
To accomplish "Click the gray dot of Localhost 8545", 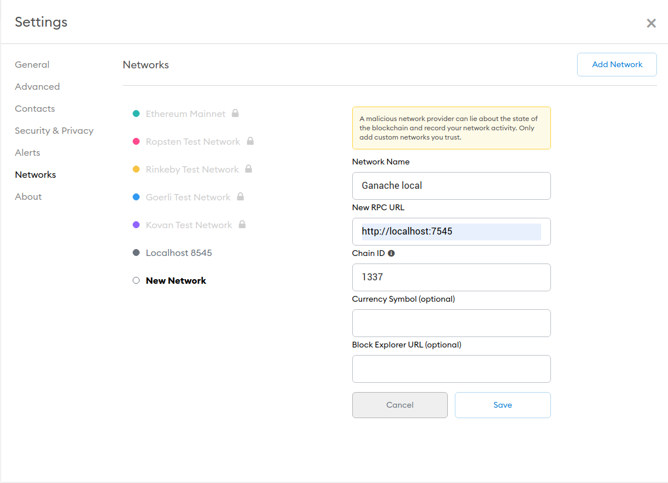I will point(136,253).
